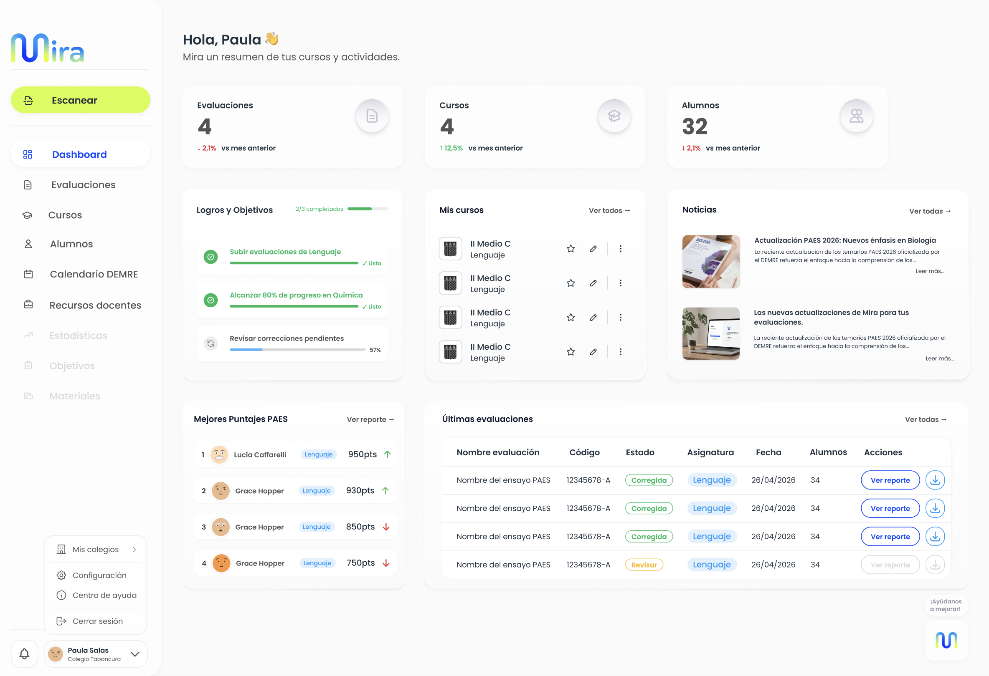Click the document icon on Evaluaciones card

372,116
